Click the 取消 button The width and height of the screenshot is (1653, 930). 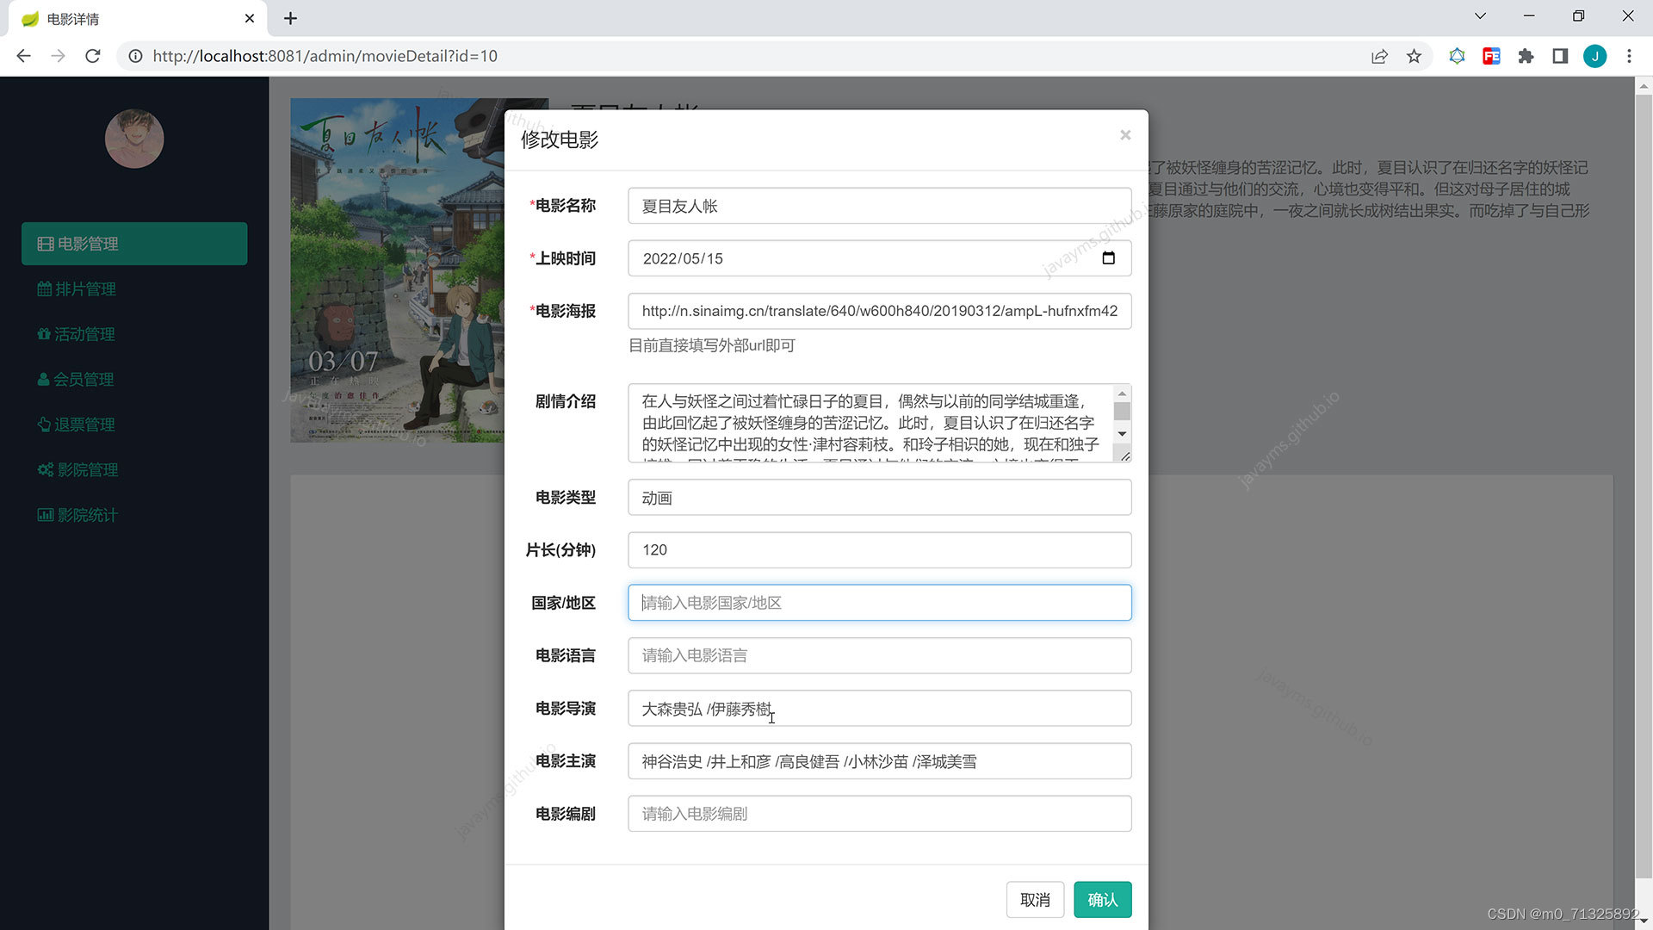pyautogui.click(x=1035, y=900)
